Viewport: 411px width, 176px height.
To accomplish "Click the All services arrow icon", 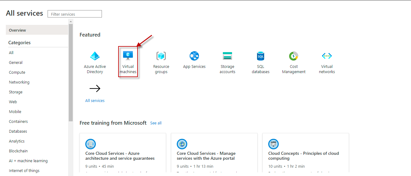I will [x=95, y=89].
